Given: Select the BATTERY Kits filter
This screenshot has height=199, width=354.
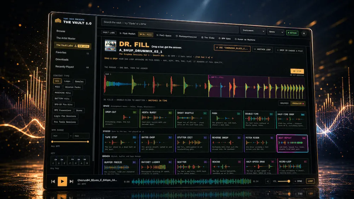Looking at the screenshot, I should tap(62, 99).
